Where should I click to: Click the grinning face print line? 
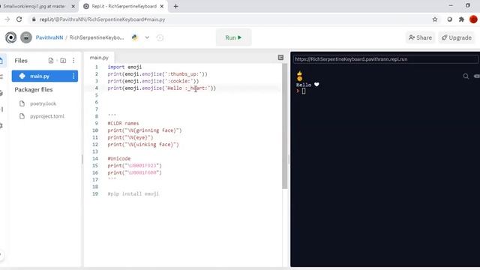(x=145, y=130)
